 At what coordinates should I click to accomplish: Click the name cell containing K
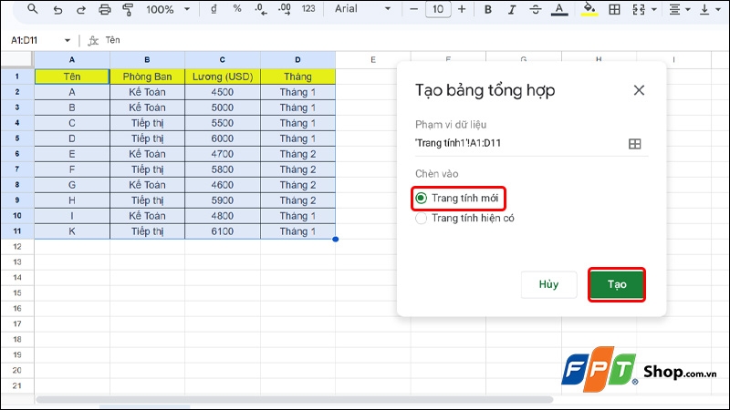pyautogui.click(x=72, y=231)
